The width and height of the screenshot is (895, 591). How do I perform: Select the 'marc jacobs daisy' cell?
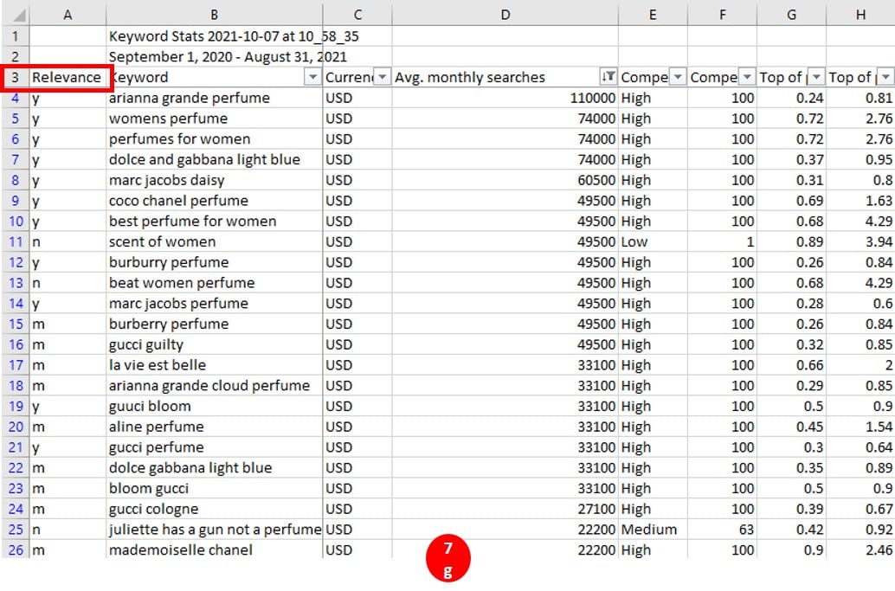click(214, 180)
